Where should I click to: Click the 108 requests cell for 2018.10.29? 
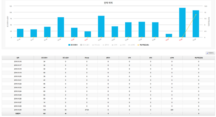(44, 110)
